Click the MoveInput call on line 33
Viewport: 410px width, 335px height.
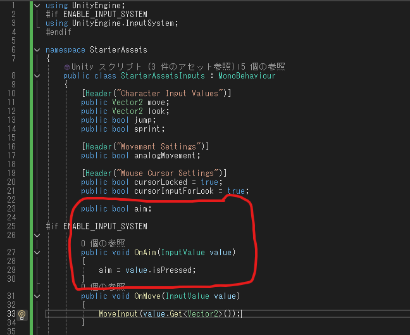pyautogui.click(x=118, y=313)
